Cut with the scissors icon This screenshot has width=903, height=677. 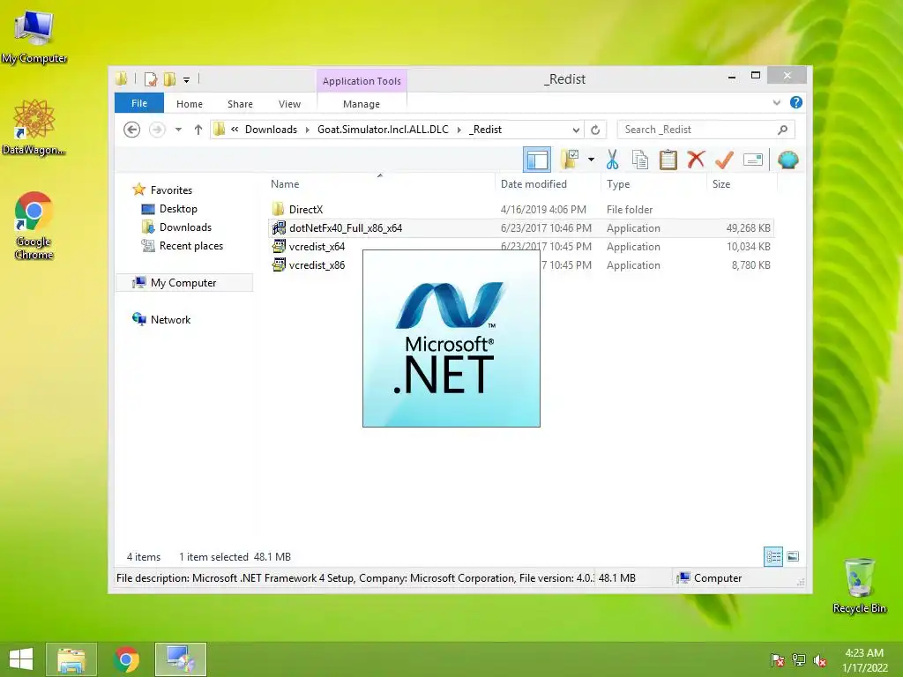[x=612, y=160]
